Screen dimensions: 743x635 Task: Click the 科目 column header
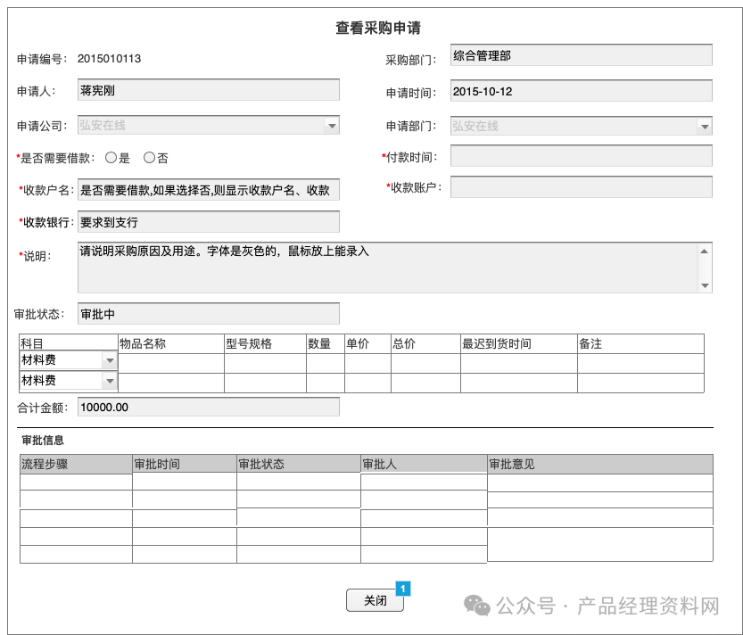[x=68, y=343]
